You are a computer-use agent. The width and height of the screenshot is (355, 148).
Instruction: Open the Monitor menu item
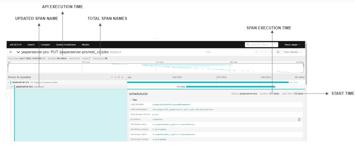[x=85, y=45]
